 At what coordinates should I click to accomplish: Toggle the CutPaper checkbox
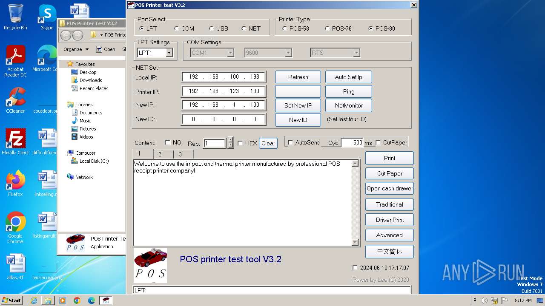pos(378,142)
